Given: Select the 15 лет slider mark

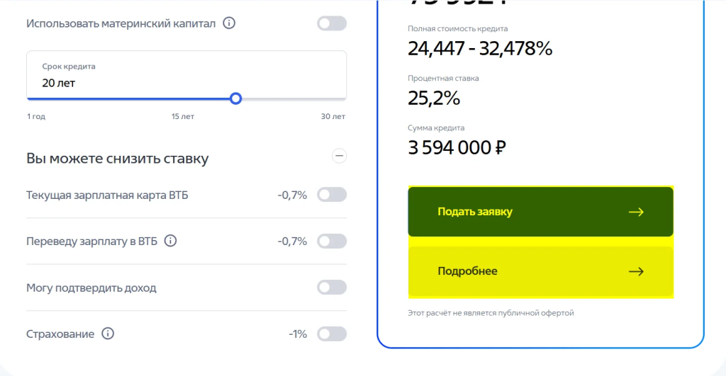Looking at the screenshot, I should (183, 116).
